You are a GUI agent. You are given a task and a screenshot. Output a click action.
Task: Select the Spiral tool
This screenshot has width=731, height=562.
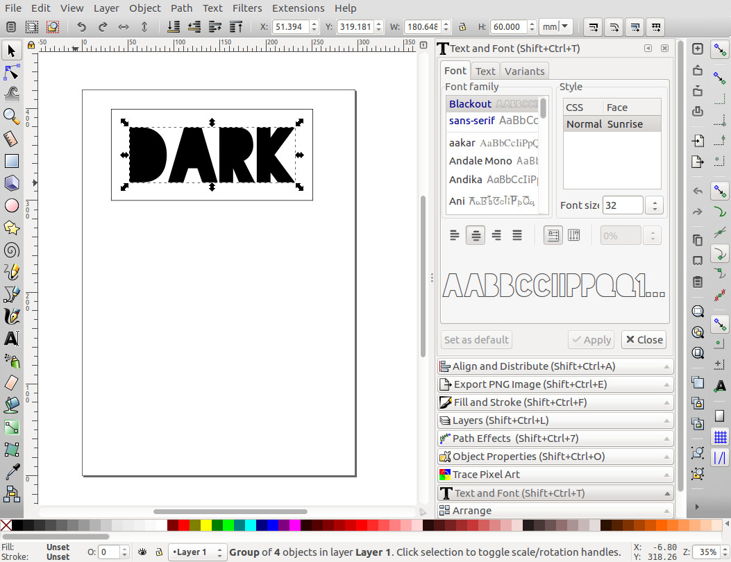tap(12, 250)
